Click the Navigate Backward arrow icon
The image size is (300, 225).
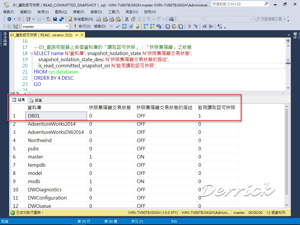click(9, 19)
